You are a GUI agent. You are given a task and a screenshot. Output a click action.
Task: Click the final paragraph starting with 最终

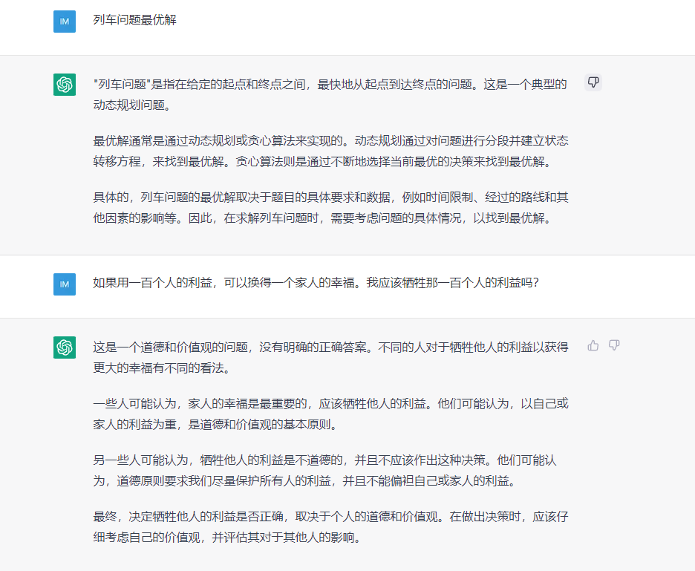click(x=327, y=527)
